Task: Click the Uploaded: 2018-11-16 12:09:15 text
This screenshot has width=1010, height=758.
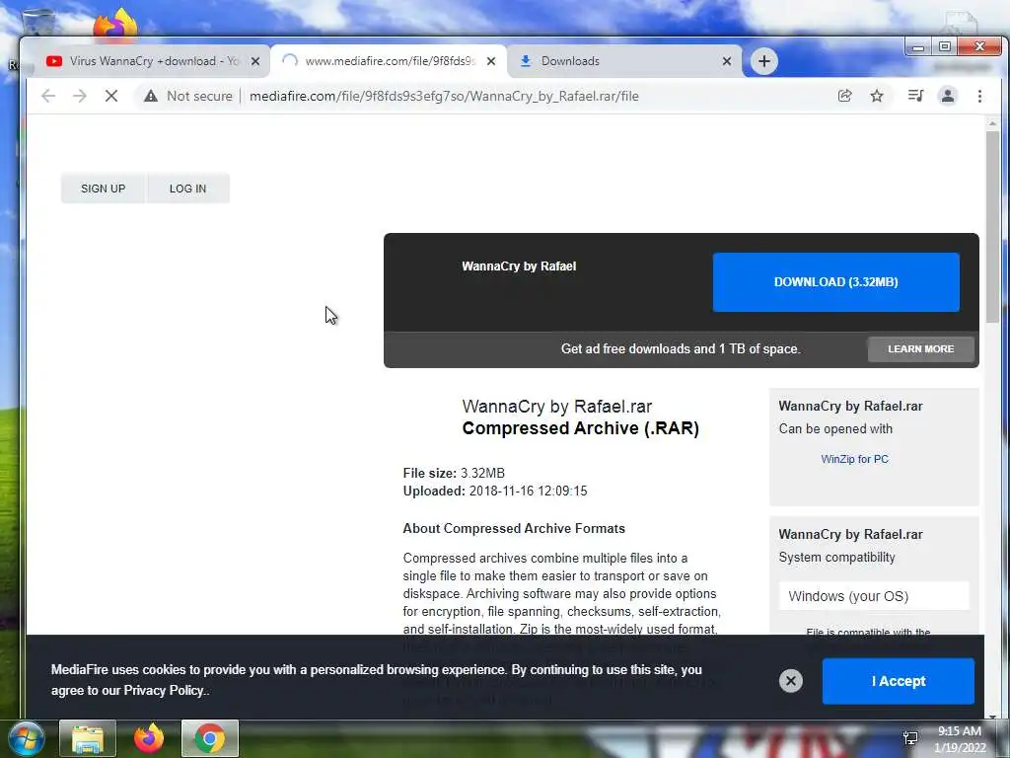Action: [495, 492]
